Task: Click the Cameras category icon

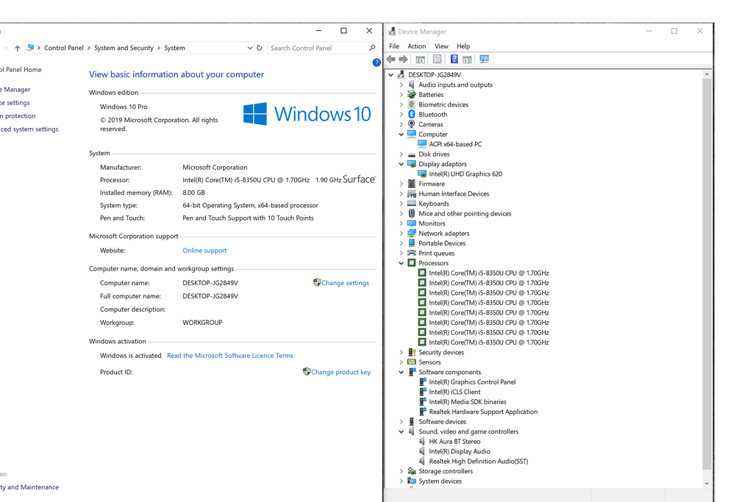Action: point(412,124)
